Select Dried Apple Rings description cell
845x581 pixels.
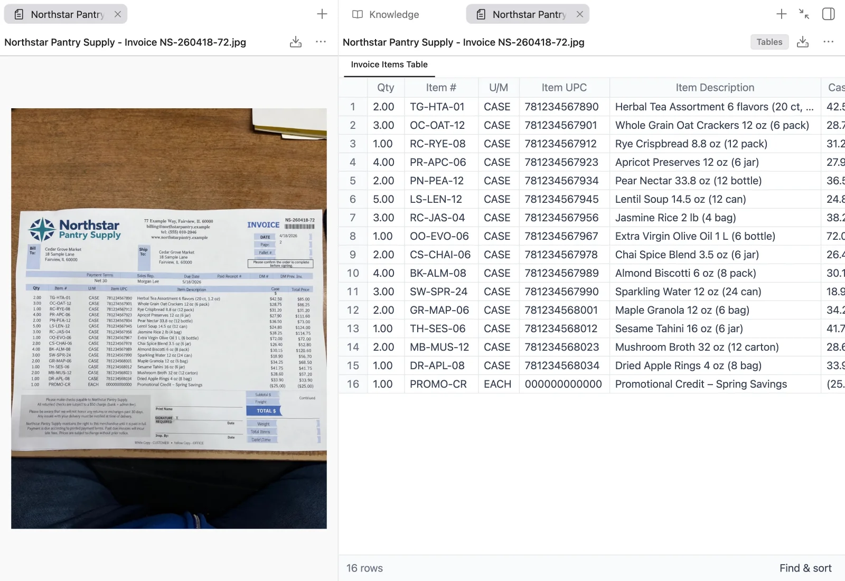click(715, 366)
